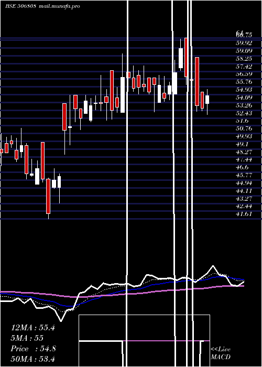This screenshot has width=262, height=367.
Task: Click the last white candle on the right
Action: click(207, 100)
